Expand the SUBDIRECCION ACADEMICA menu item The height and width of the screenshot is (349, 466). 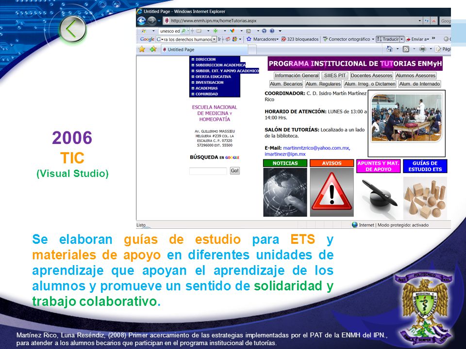pos(218,65)
